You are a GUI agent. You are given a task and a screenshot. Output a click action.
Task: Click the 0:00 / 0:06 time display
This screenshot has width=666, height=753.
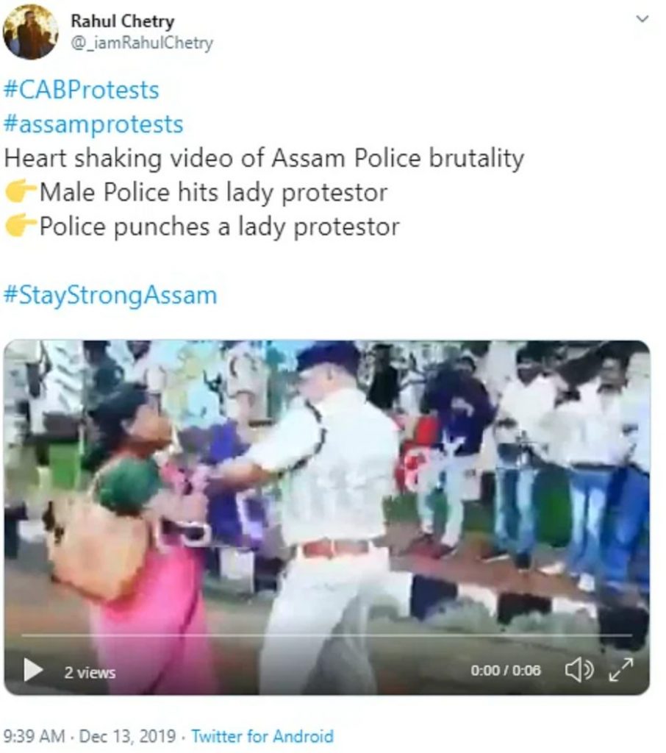tap(506, 671)
